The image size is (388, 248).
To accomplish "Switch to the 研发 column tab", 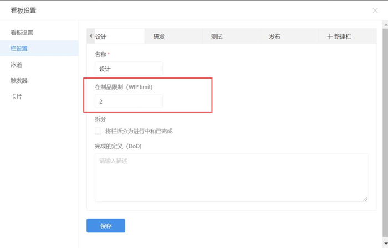I will click(173, 37).
